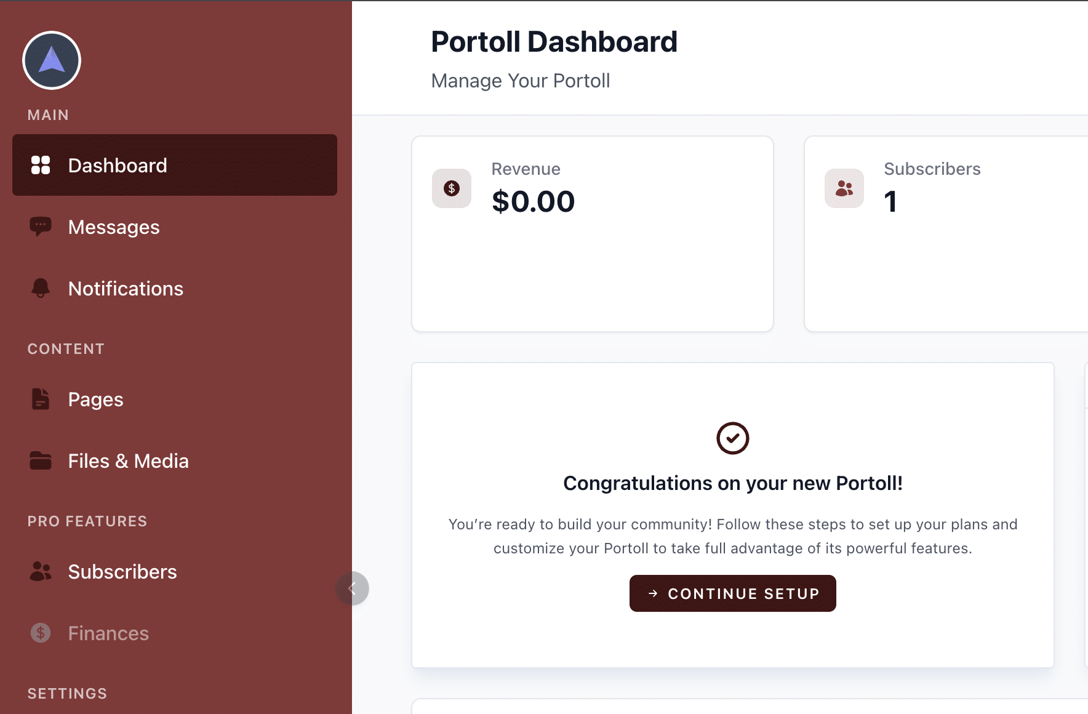This screenshot has width=1088, height=714.
Task: Click the Finances dollar coin icon
Action: click(41, 633)
